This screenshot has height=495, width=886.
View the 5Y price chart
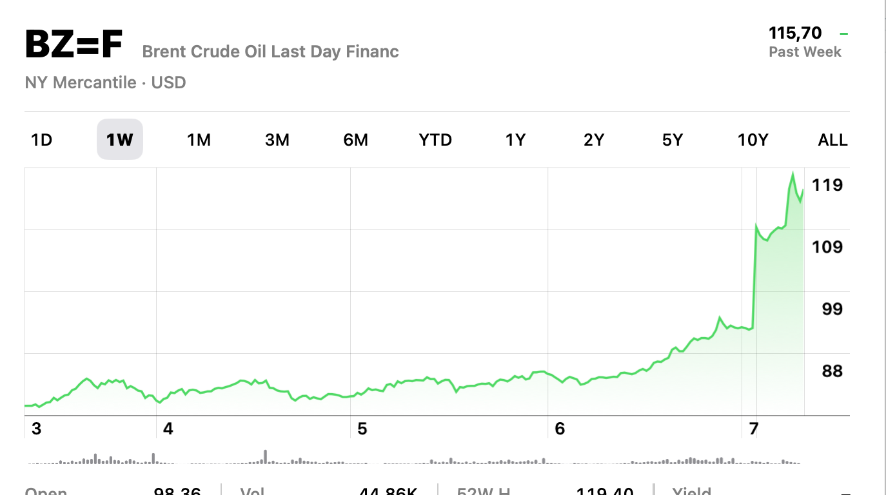coord(672,140)
